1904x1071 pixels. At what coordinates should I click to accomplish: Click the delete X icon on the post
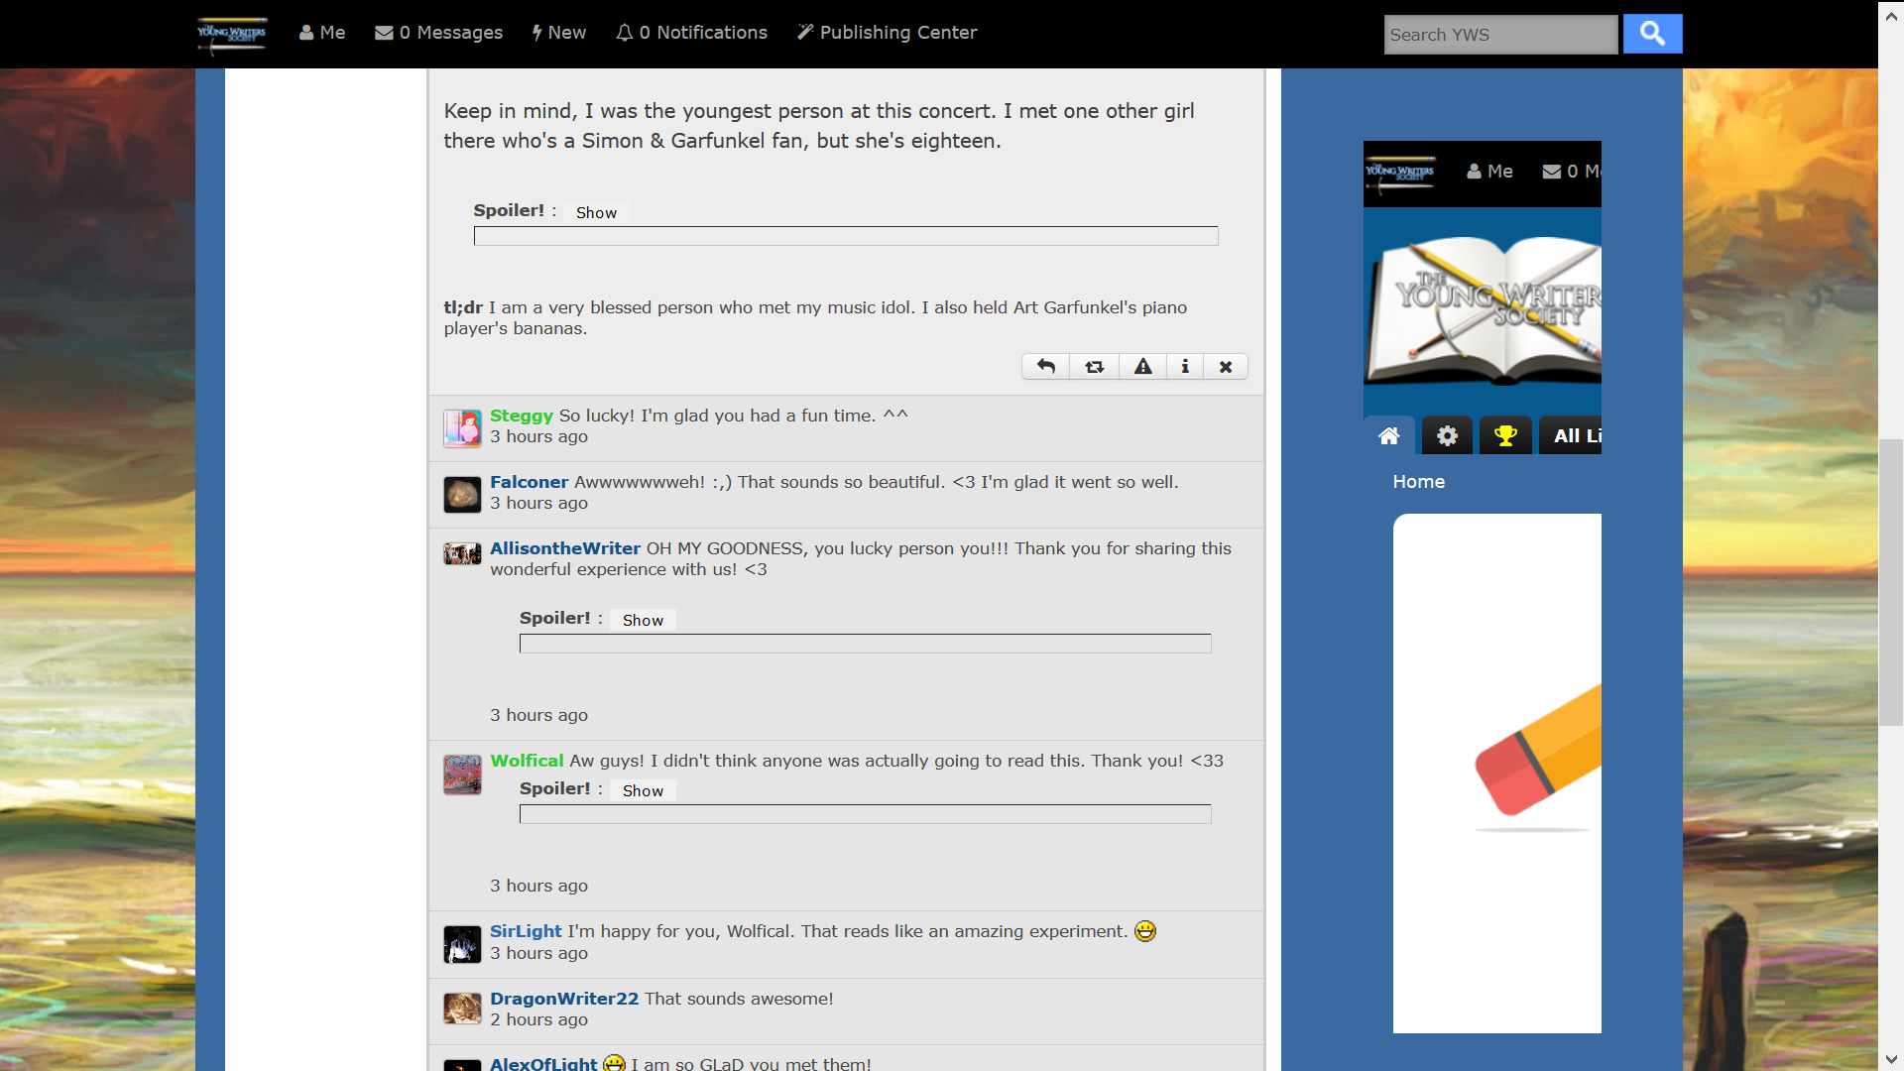(1226, 367)
